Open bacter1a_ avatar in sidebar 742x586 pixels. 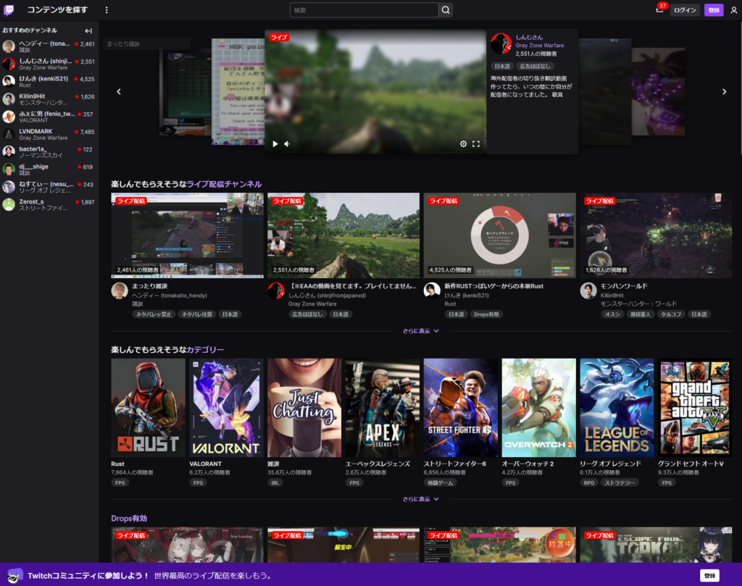(9, 151)
